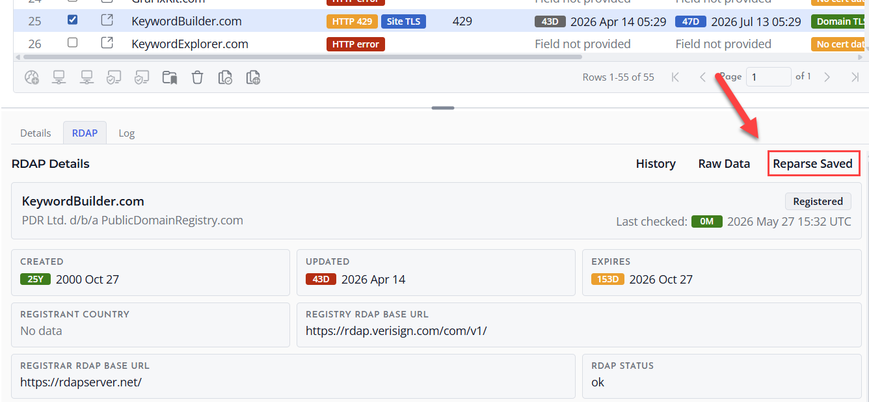Select the RDAP tab
Image resolution: width=869 pixels, height=402 pixels.
click(x=85, y=133)
